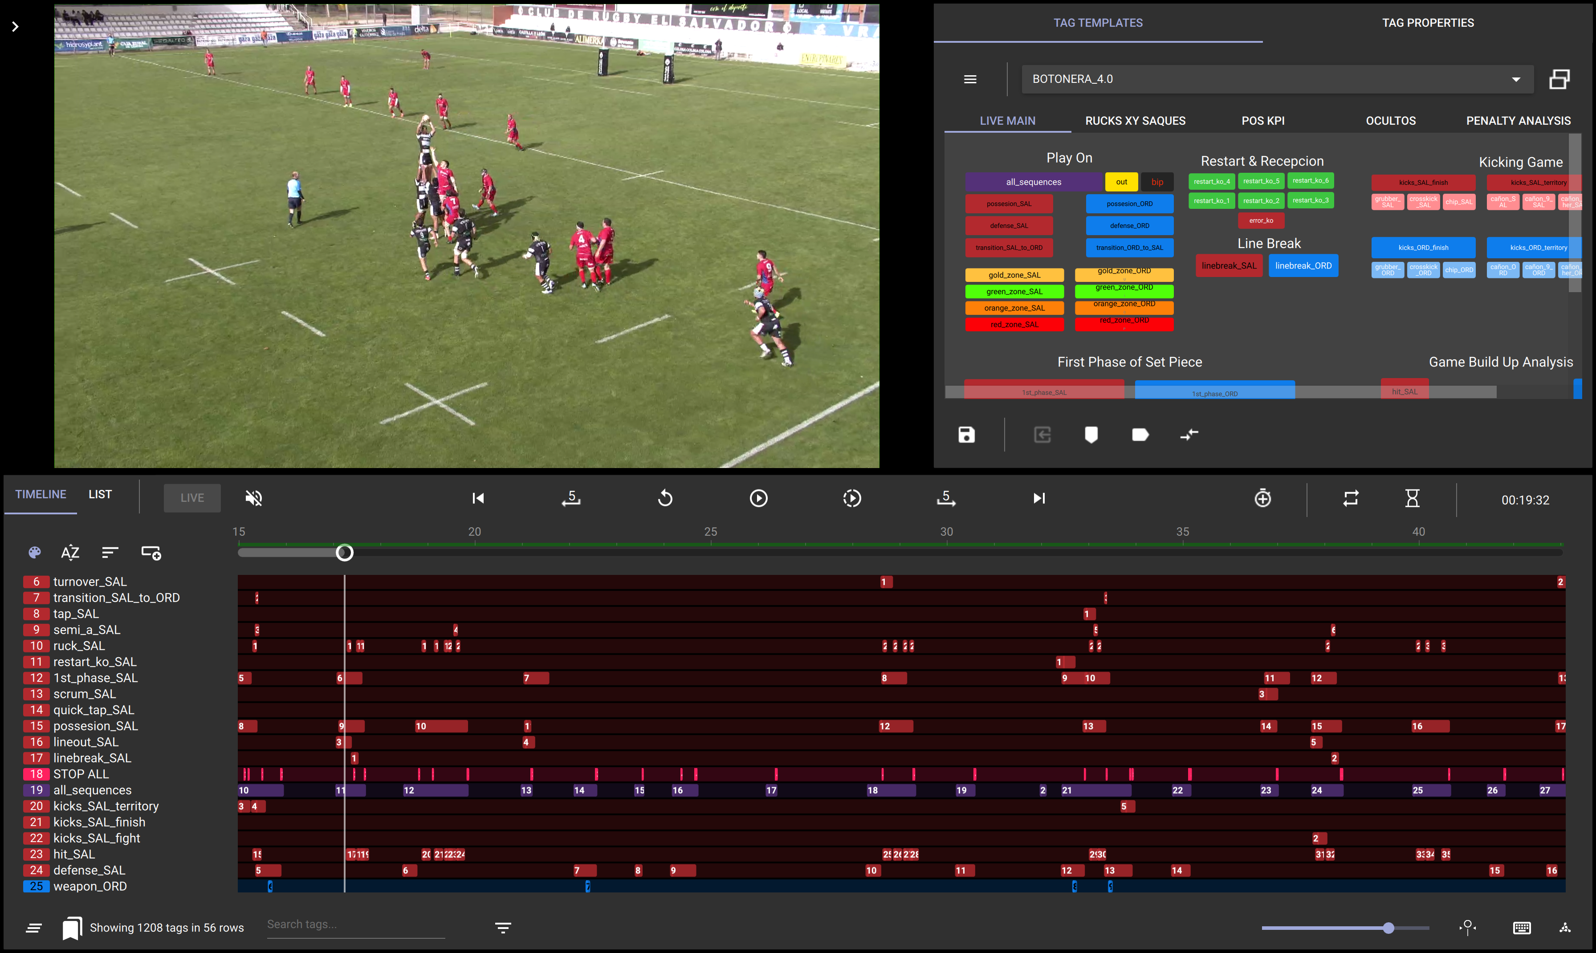Expand the left sidebar with the chevron arrow
The width and height of the screenshot is (1596, 953).
[15, 26]
